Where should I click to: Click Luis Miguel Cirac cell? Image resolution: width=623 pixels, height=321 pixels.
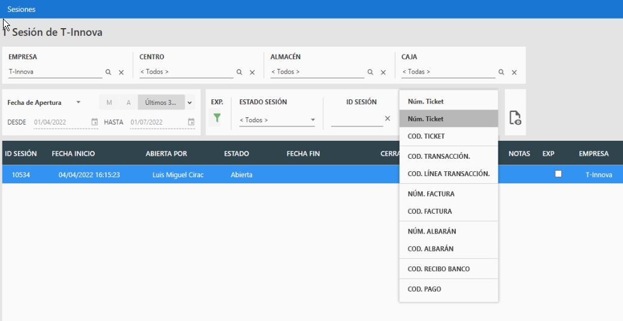pos(178,175)
